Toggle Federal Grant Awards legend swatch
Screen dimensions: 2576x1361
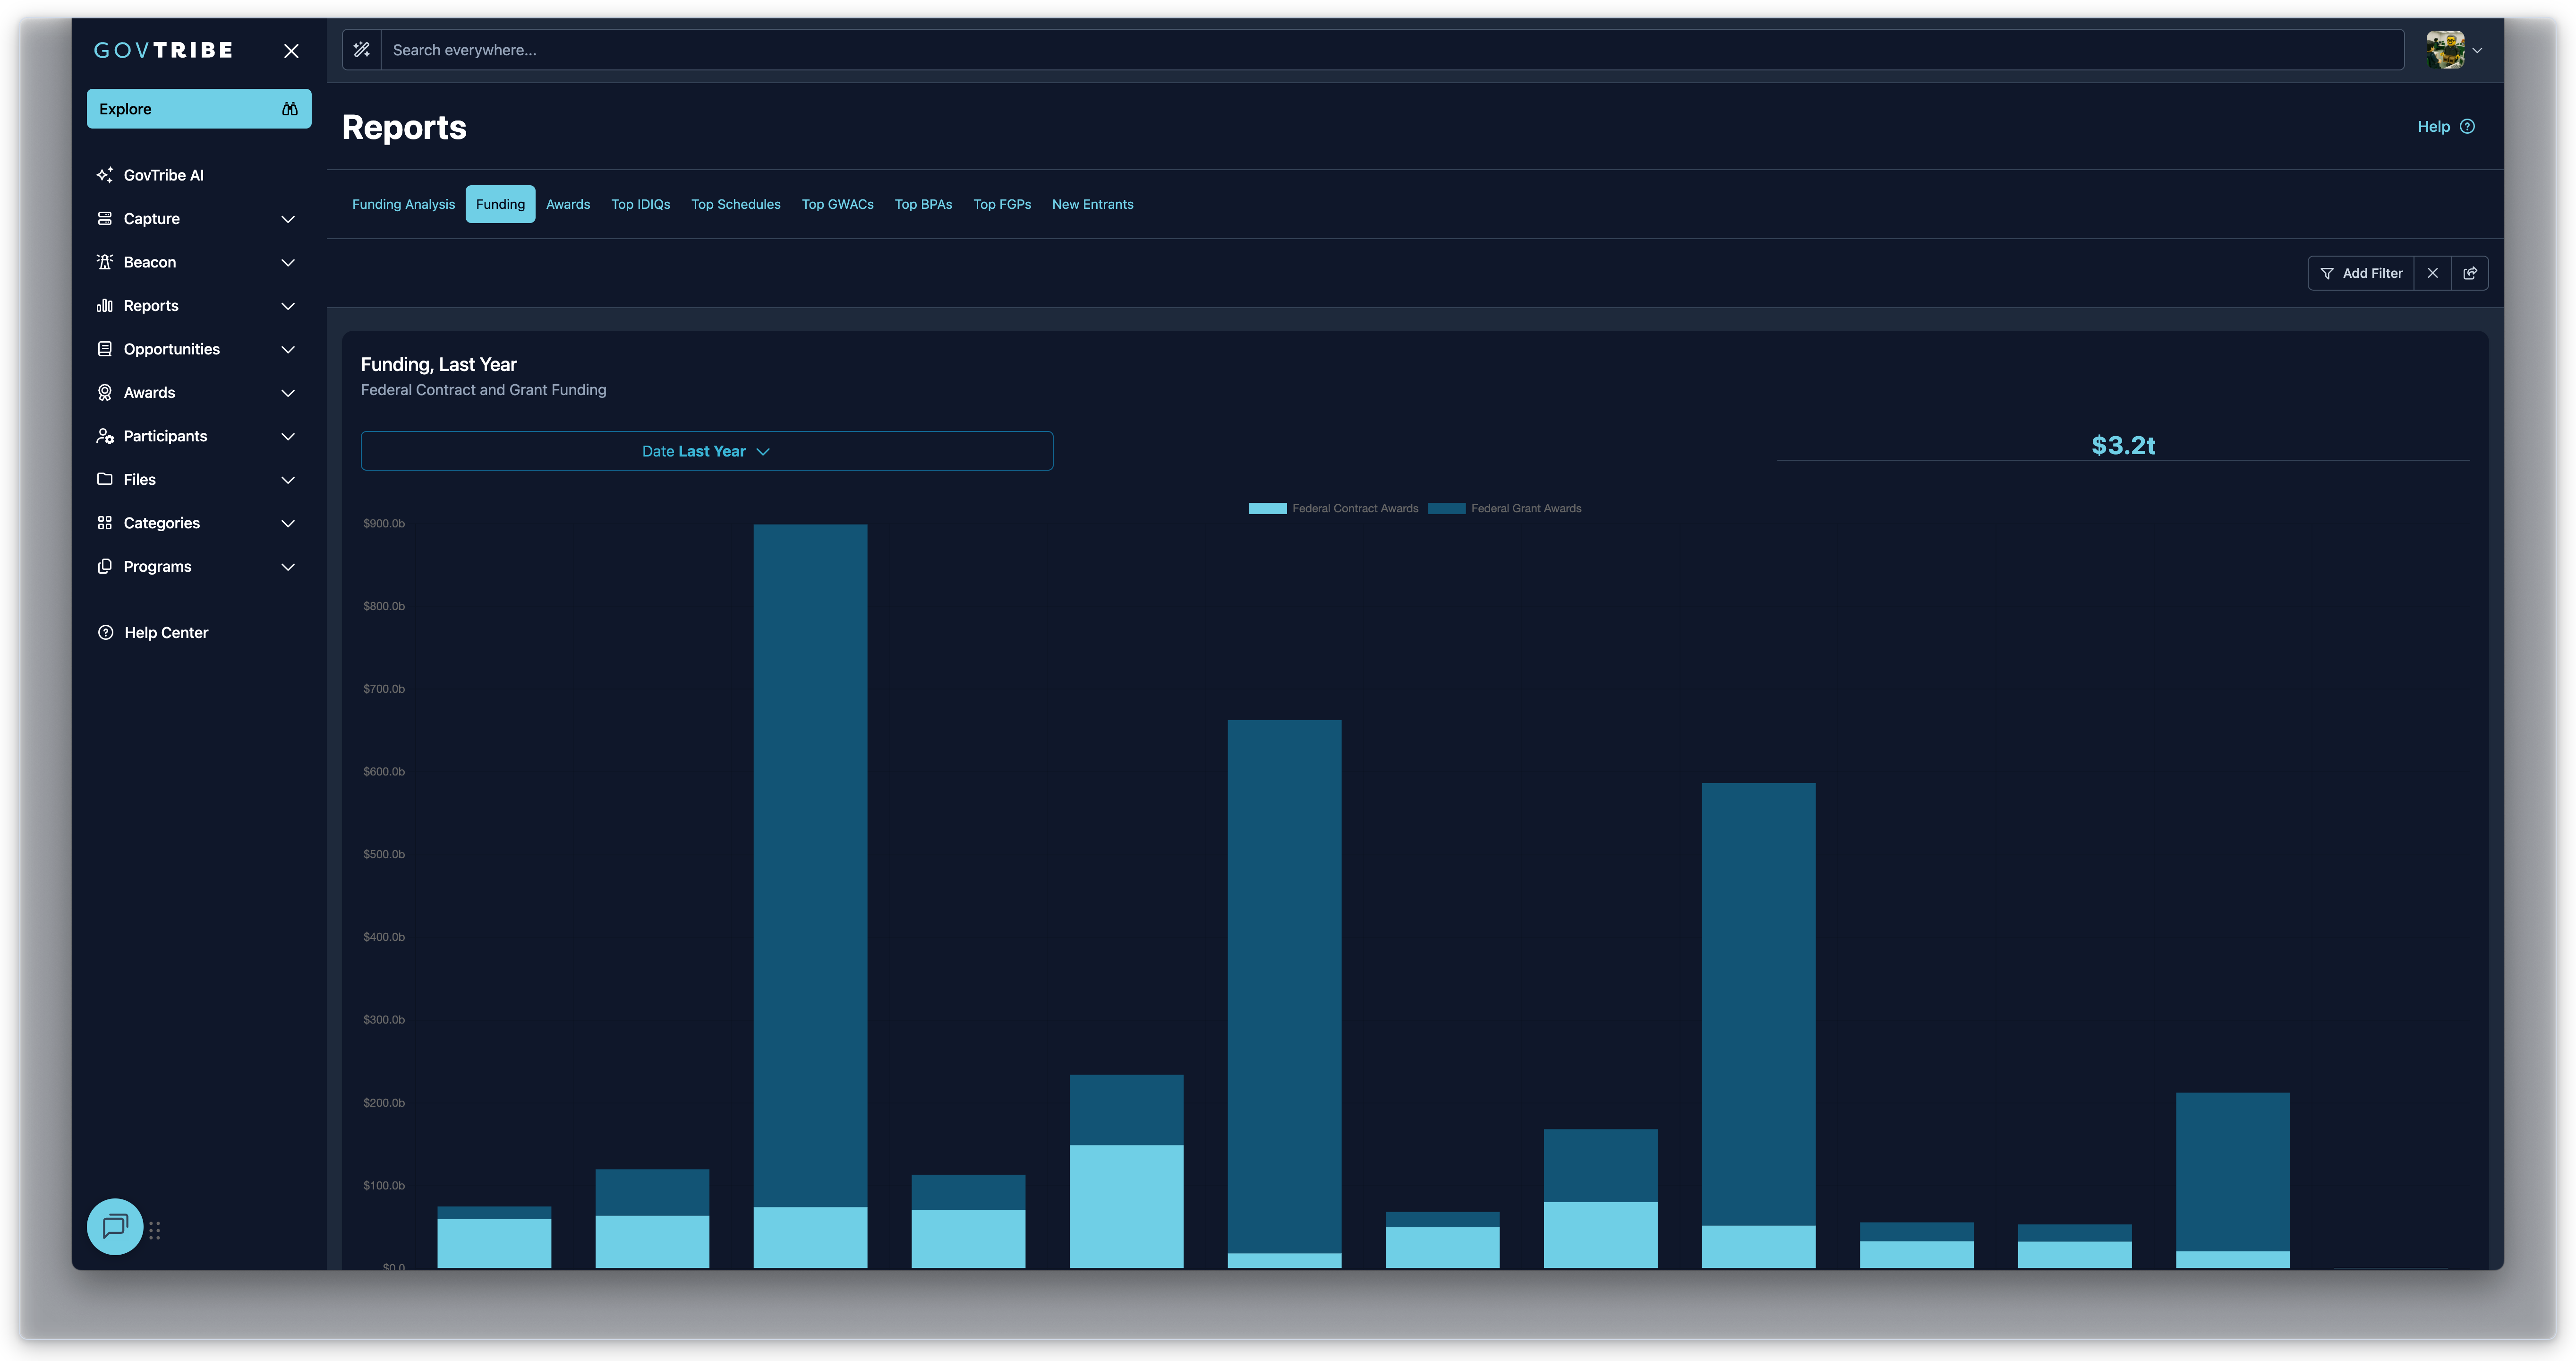click(x=1446, y=508)
